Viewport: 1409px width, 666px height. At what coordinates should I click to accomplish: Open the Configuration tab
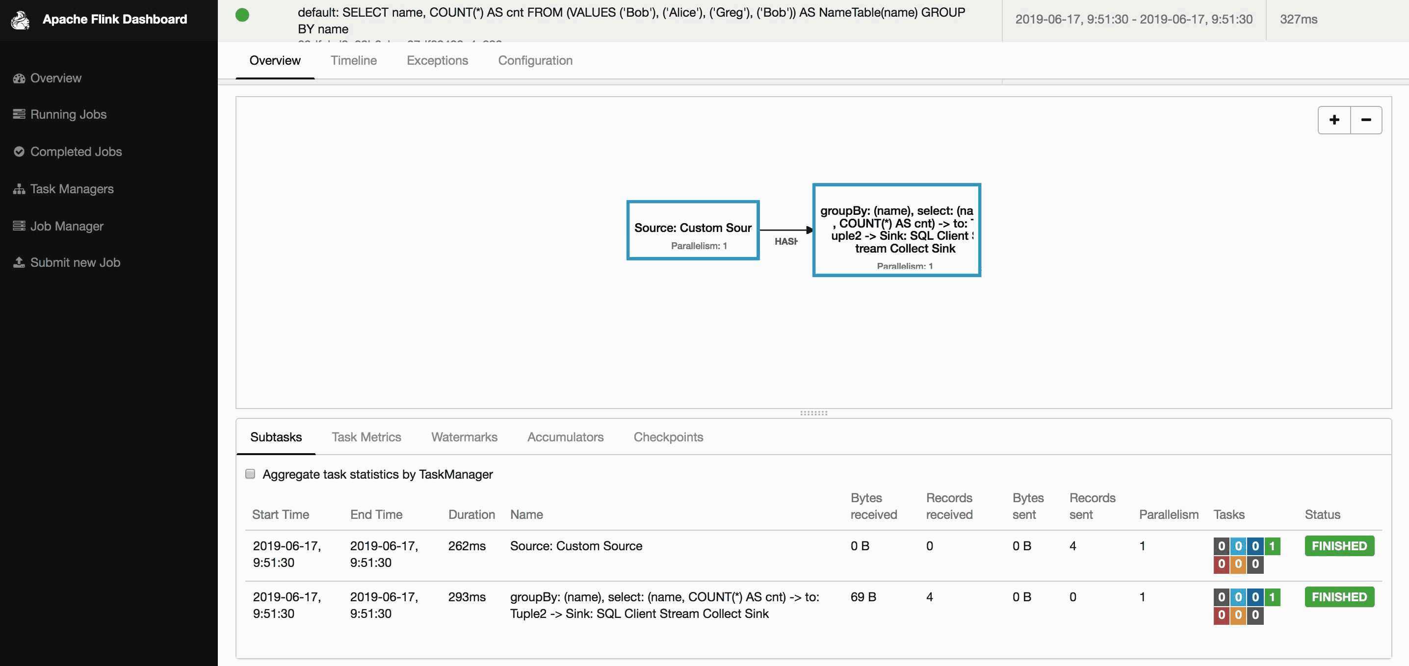point(535,60)
